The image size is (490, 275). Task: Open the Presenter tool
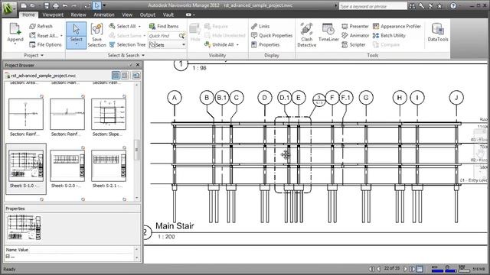click(355, 27)
